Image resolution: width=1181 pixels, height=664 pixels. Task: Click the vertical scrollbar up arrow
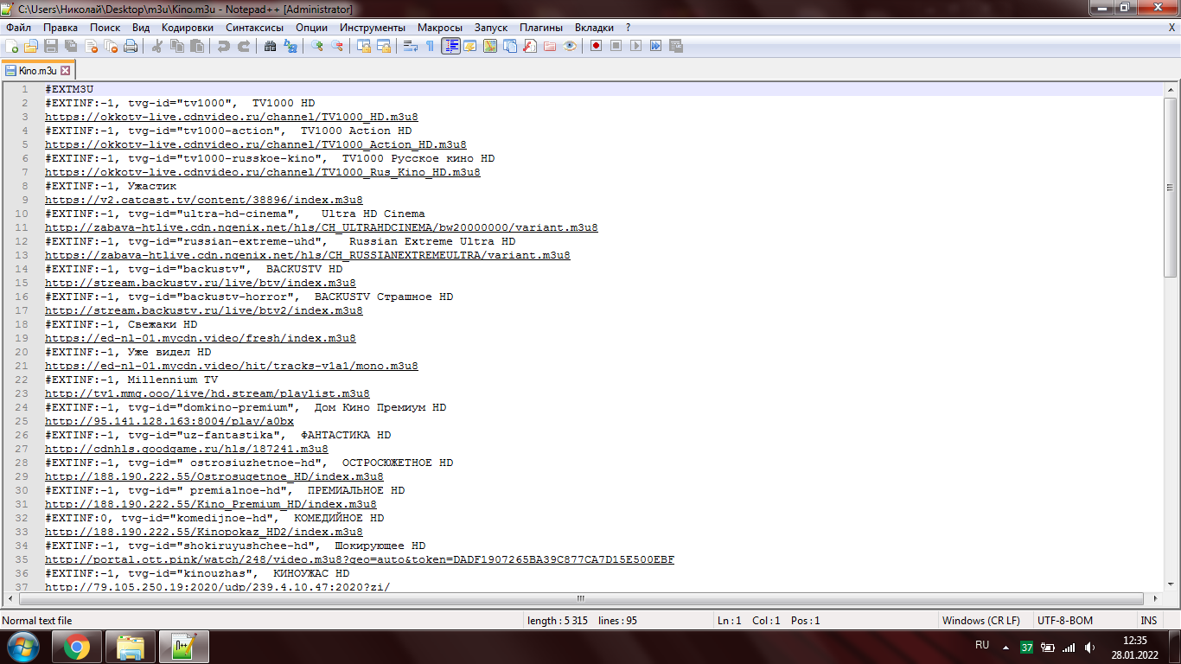[1171, 90]
